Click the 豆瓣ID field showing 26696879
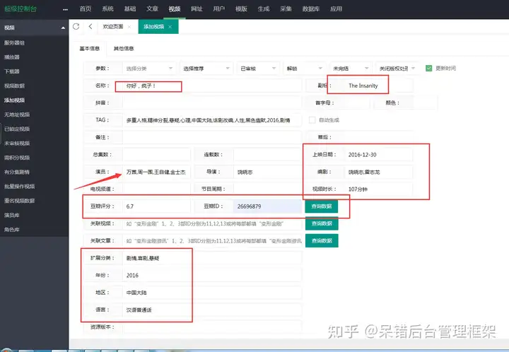The image size is (509, 352). tap(268, 206)
